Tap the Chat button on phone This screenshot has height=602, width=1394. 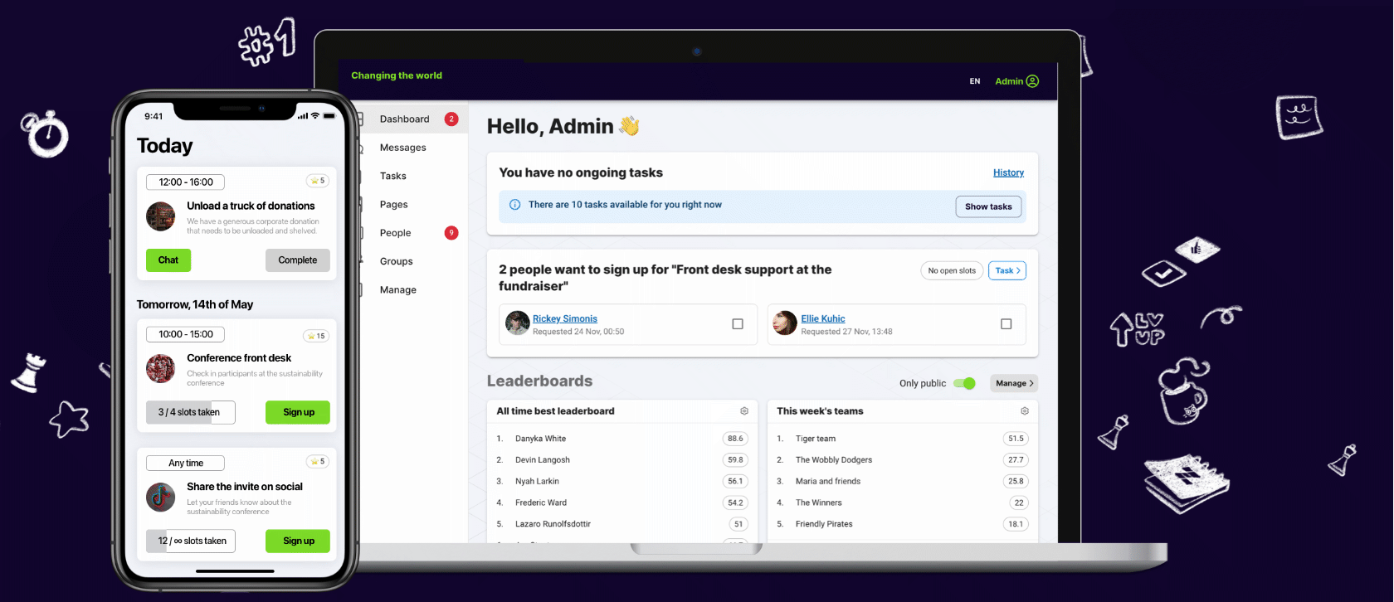coord(168,260)
